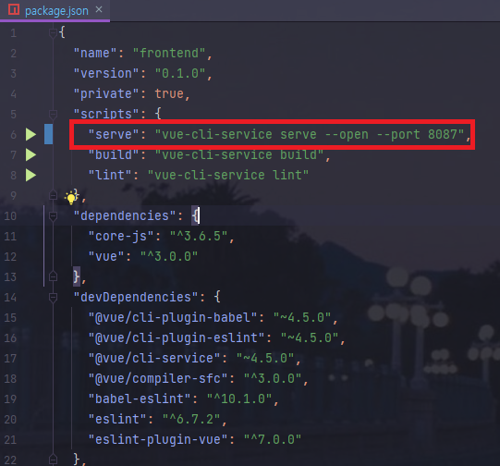
Task: Click the "private" key
Action: tap(106, 93)
